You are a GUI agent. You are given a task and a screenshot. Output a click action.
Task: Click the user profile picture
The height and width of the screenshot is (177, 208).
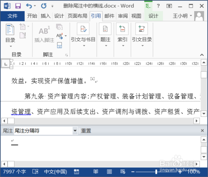[x=199, y=16]
